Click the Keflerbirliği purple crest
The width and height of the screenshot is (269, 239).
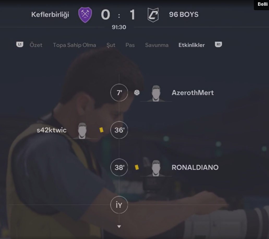(85, 15)
